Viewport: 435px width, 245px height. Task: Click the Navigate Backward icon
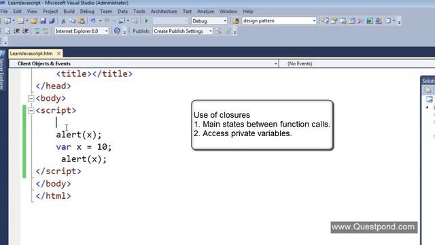pos(122,21)
